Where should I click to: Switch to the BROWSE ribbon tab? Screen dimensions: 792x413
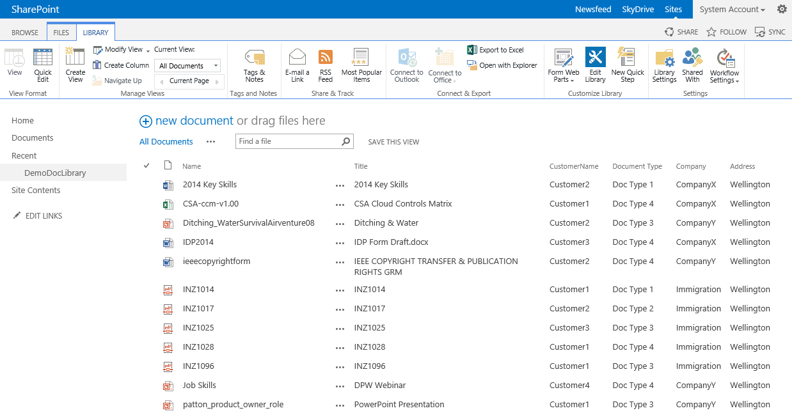(25, 33)
